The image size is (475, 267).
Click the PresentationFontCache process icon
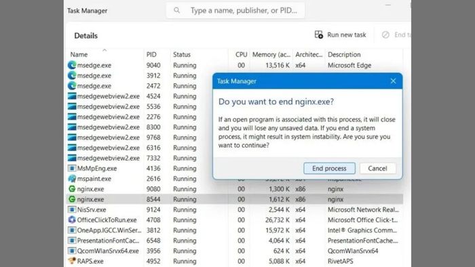(x=72, y=241)
